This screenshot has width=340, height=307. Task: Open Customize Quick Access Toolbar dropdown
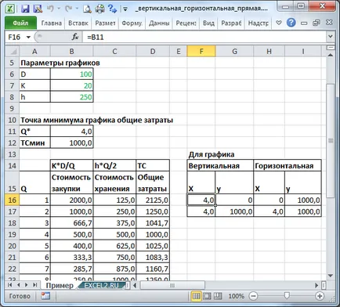tap(125, 9)
